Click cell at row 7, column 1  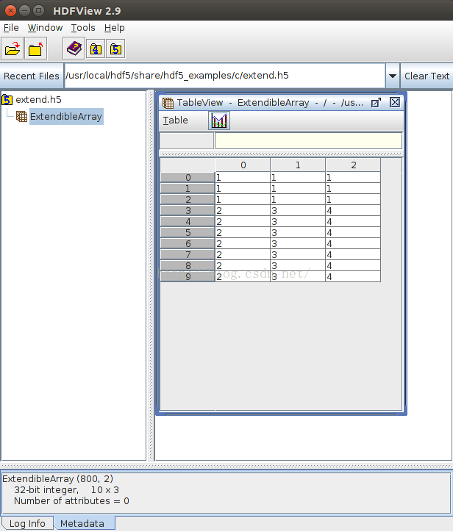pos(298,255)
